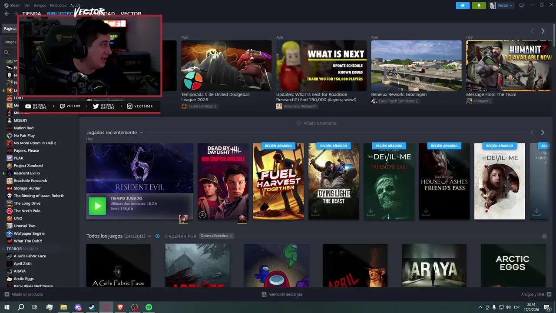
Task: Select Arctic Eggs in TERROR category
Action: pos(23,279)
